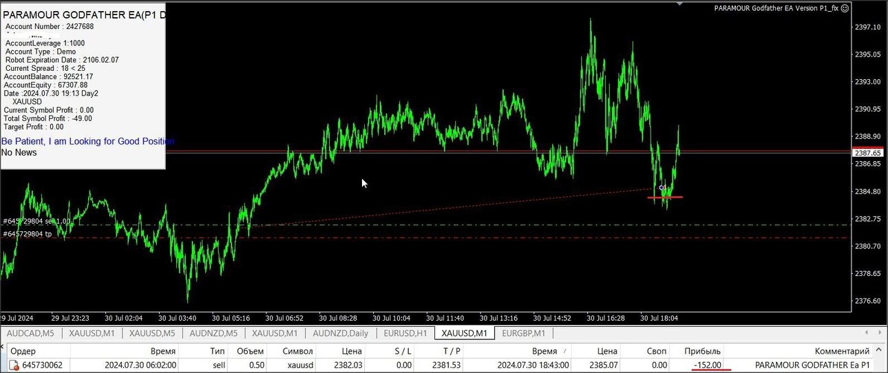
Task: Click the 30 Jul 18:04 time axis label
Action: [659, 318]
